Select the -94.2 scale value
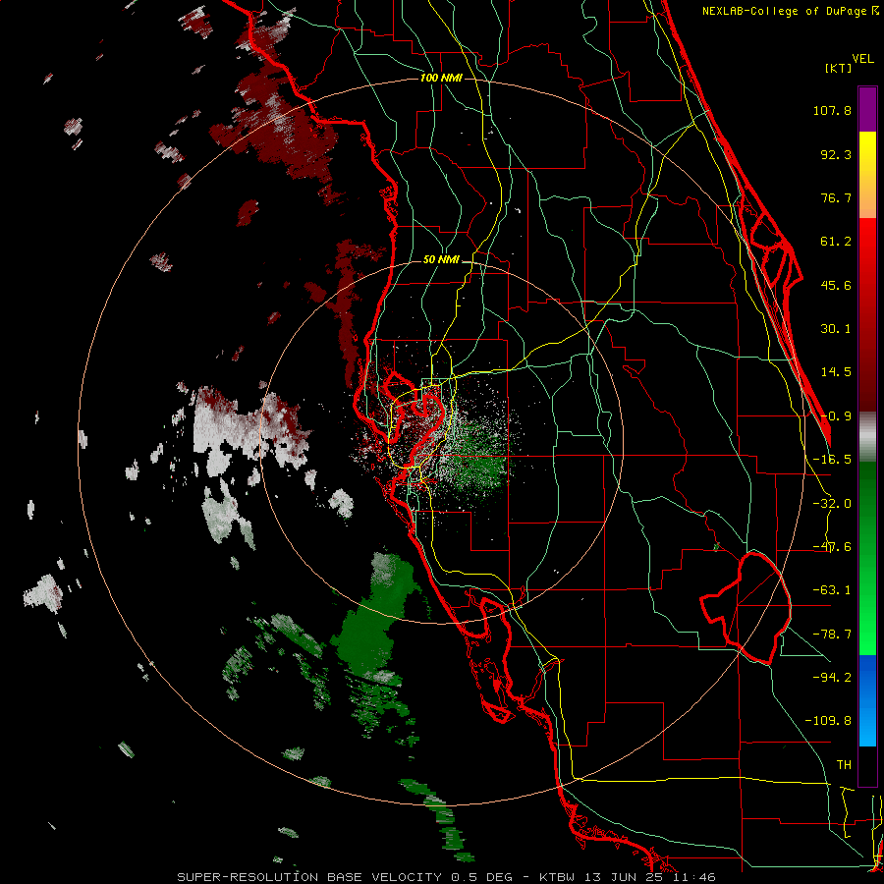884x884 pixels. (x=832, y=677)
